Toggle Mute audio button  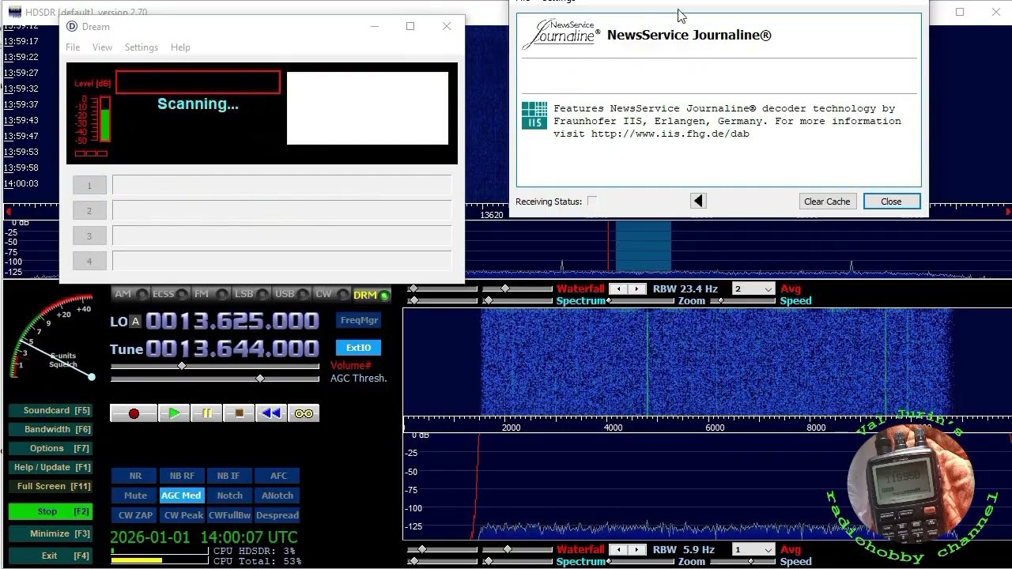coord(135,496)
